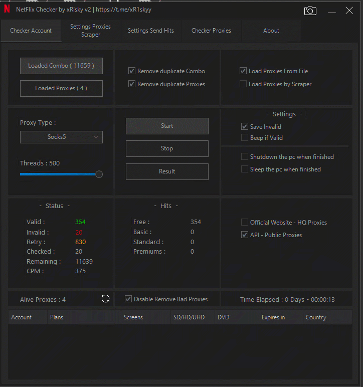Image resolution: width=363 pixels, height=387 pixels.
Task: Click the green Valid count 354
Action: [80, 222]
